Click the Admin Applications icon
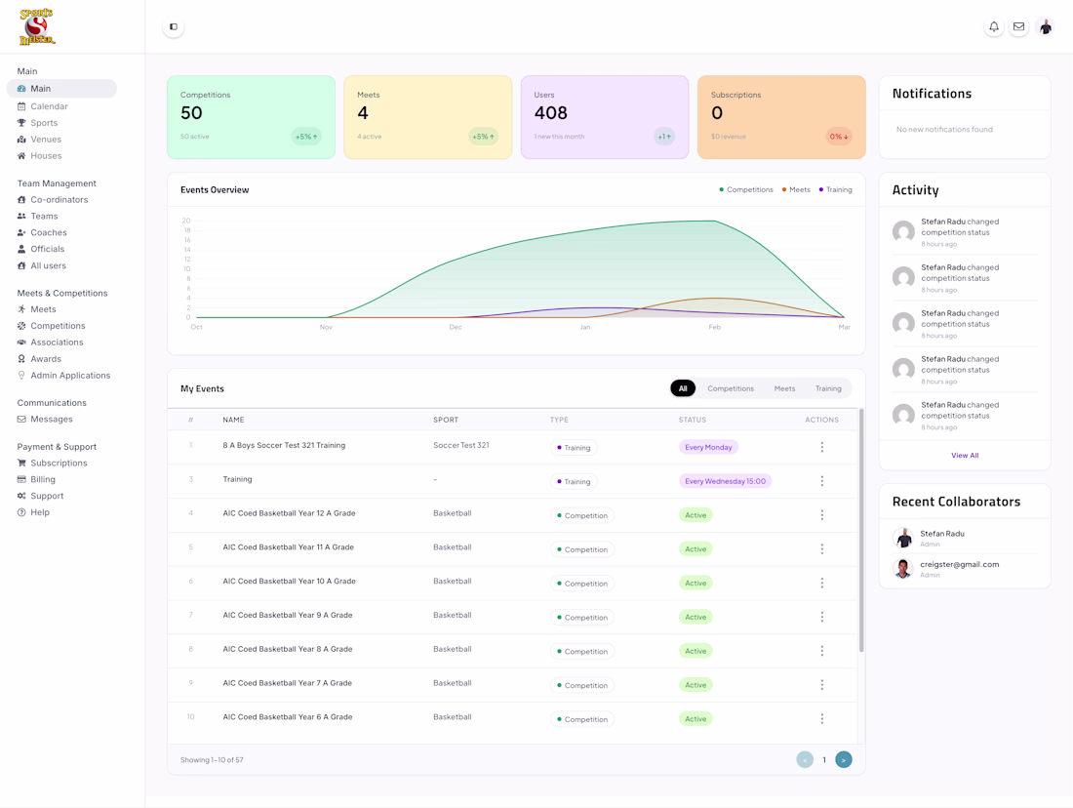Screen dimensions: 1073x808 point(21,376)
